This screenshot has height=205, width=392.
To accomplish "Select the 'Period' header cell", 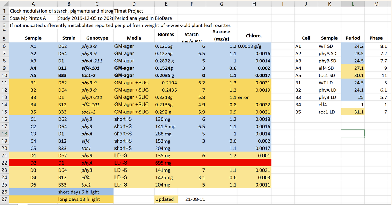I will click(353, 38).
